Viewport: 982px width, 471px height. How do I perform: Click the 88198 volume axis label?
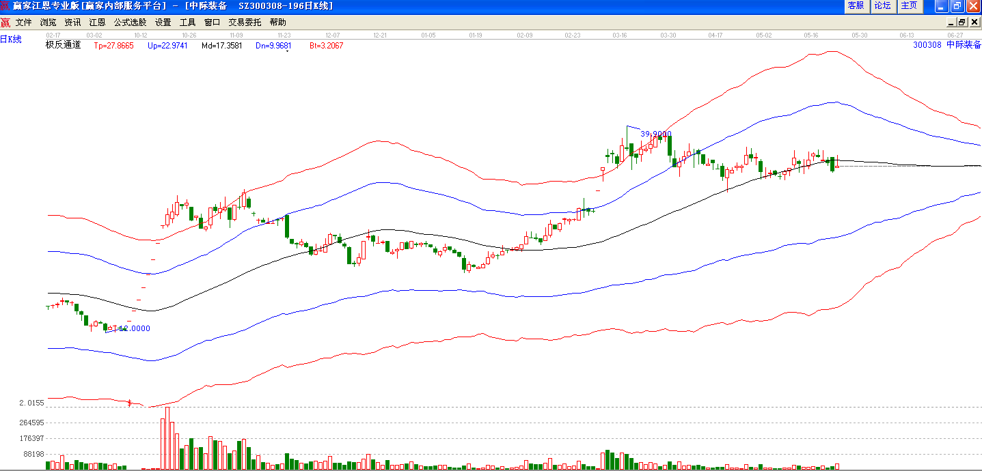[35, 455]
